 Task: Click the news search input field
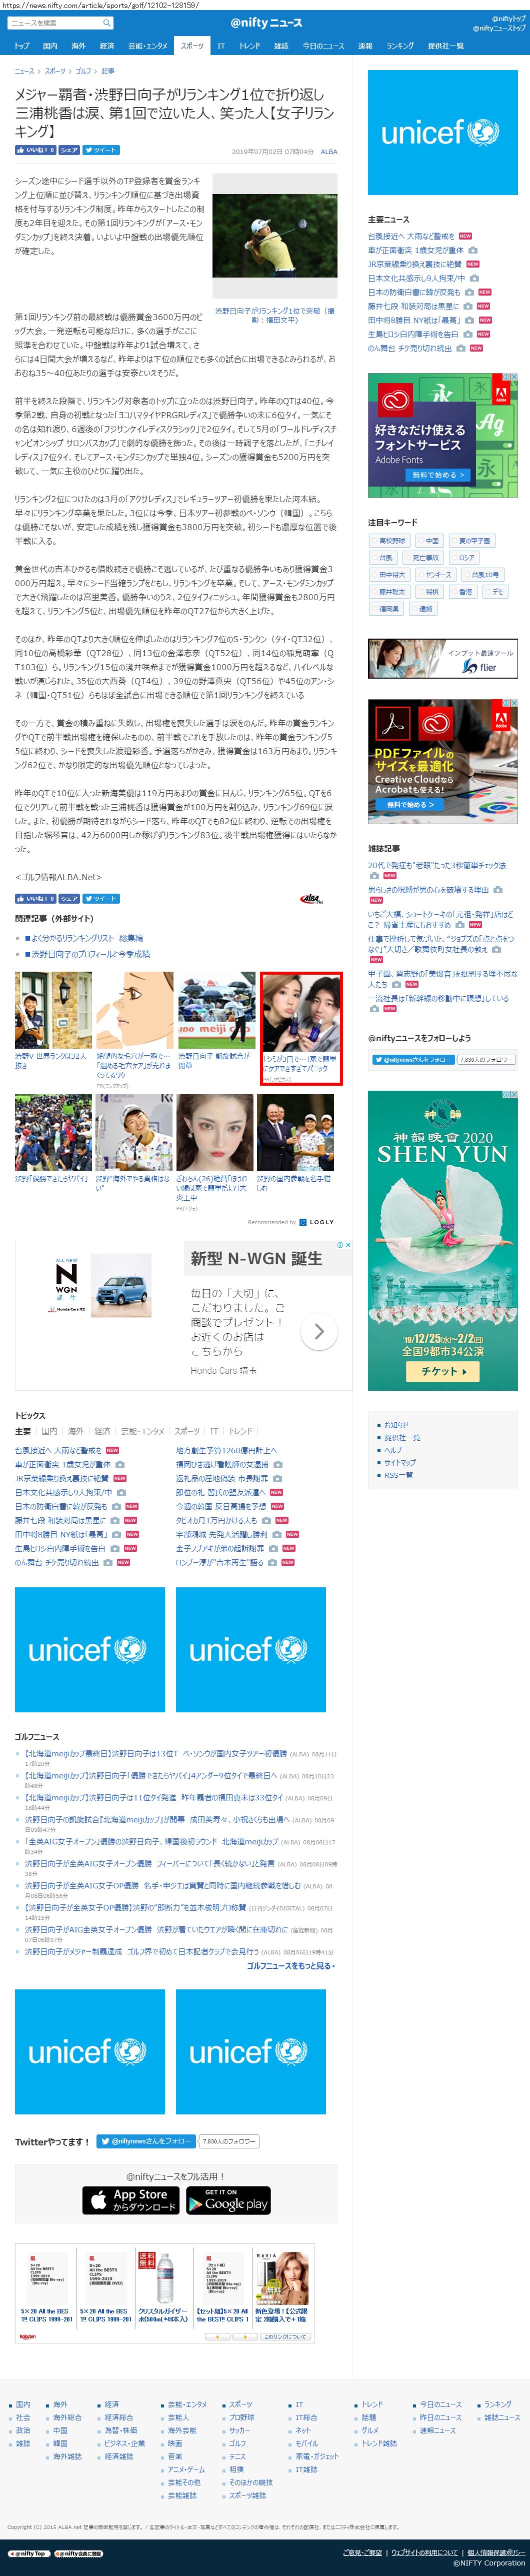tap(54, 23)
